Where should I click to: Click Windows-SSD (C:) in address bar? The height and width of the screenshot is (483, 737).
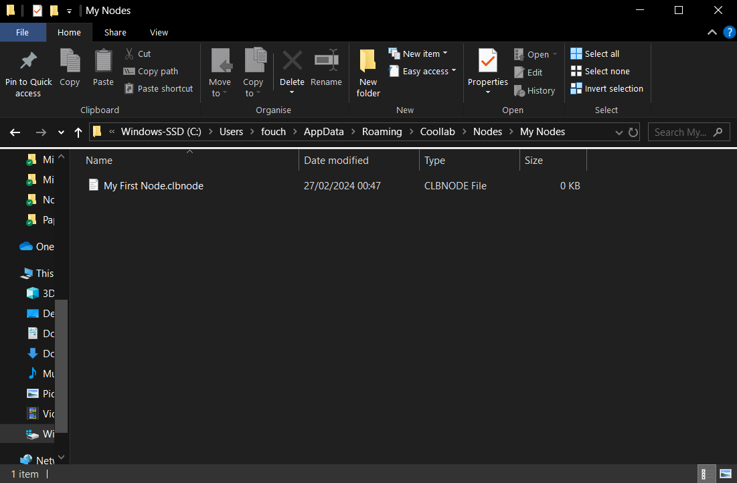point(161,132)
